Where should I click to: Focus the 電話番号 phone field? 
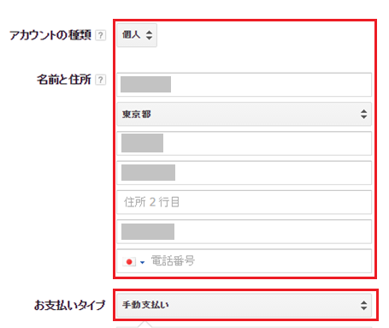[245, 261]
